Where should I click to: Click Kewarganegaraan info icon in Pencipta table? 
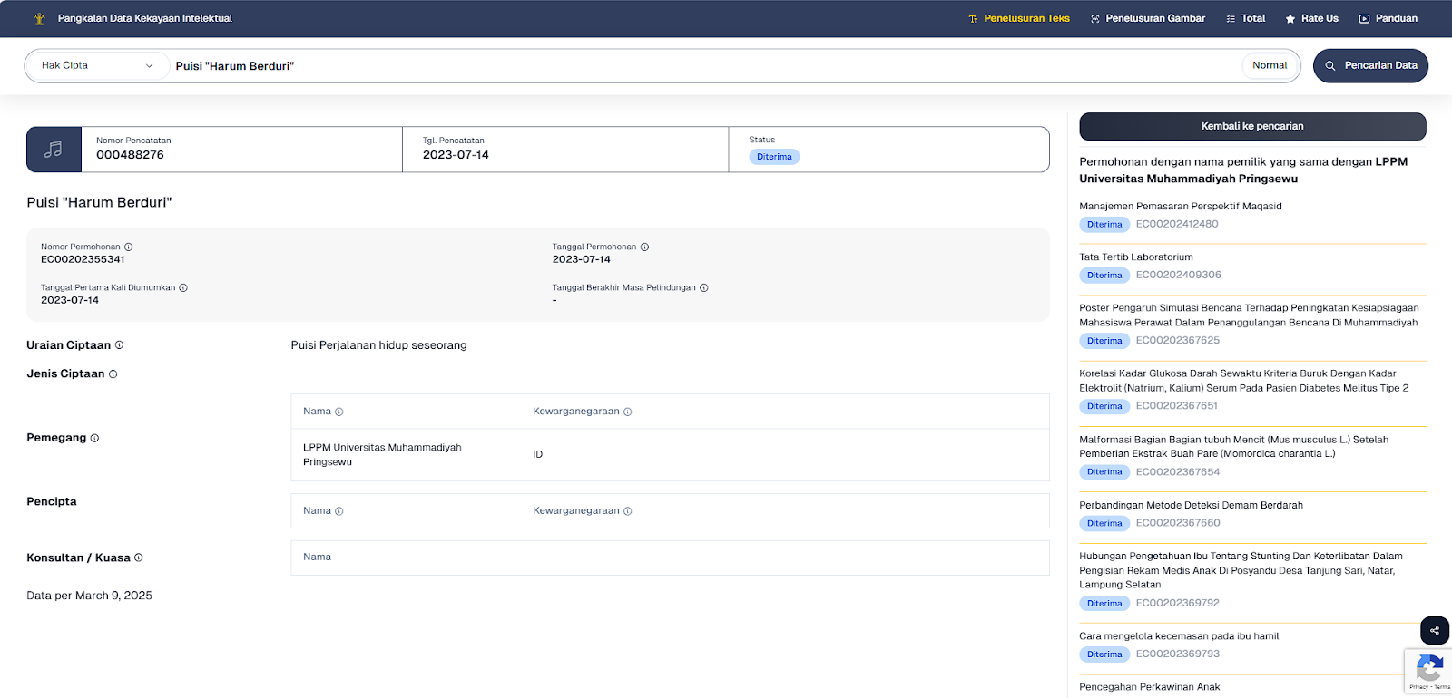[628, 511]
